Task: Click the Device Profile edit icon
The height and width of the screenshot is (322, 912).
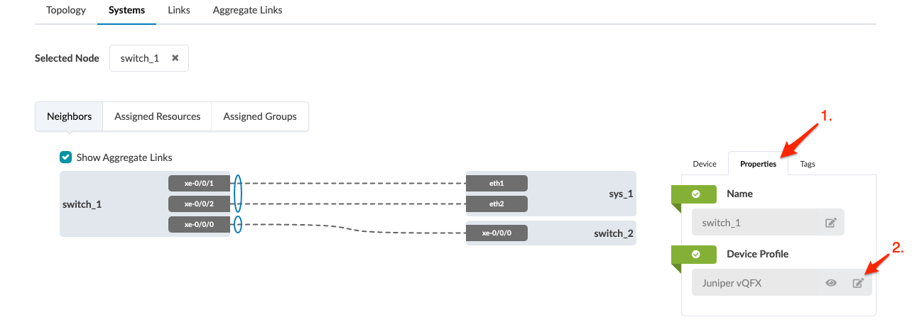Action: [858, 283]
